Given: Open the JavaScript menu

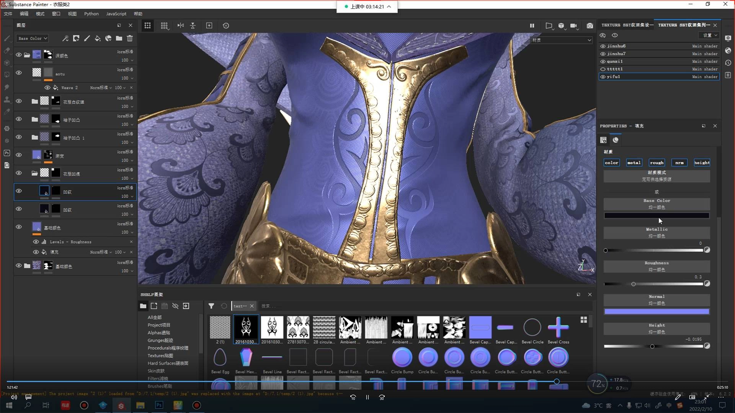Looking at the screenshot, I should (x=116, y=14).
